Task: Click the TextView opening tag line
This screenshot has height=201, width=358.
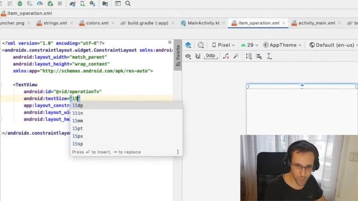Action: (x=25, y=85)
